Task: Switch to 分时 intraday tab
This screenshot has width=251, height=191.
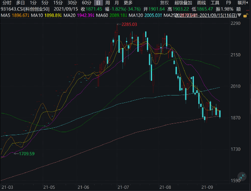Action: click(x=7, y=3)
